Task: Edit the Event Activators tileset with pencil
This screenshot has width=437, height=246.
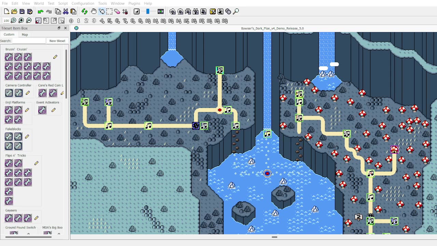Action: pos(54,110)
